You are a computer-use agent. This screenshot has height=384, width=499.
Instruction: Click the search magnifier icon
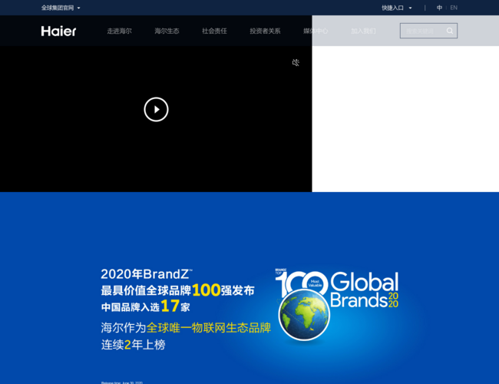(x=450, y=31)
